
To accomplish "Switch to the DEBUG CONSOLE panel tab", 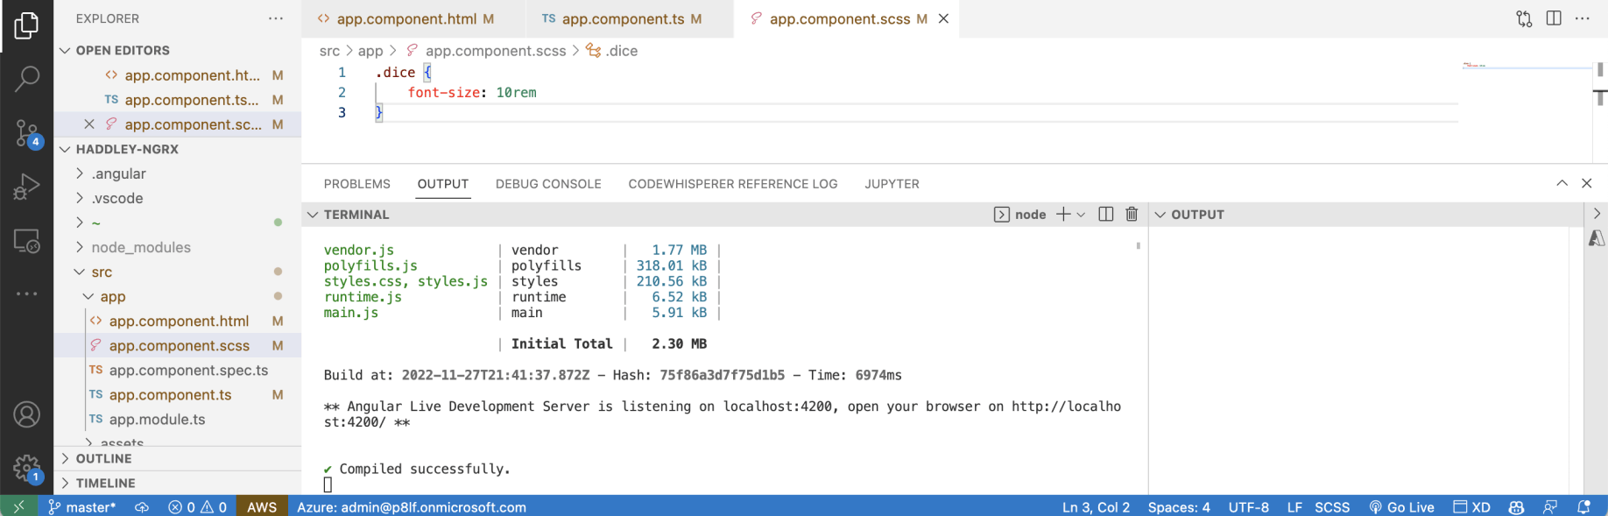I will 548,184.
